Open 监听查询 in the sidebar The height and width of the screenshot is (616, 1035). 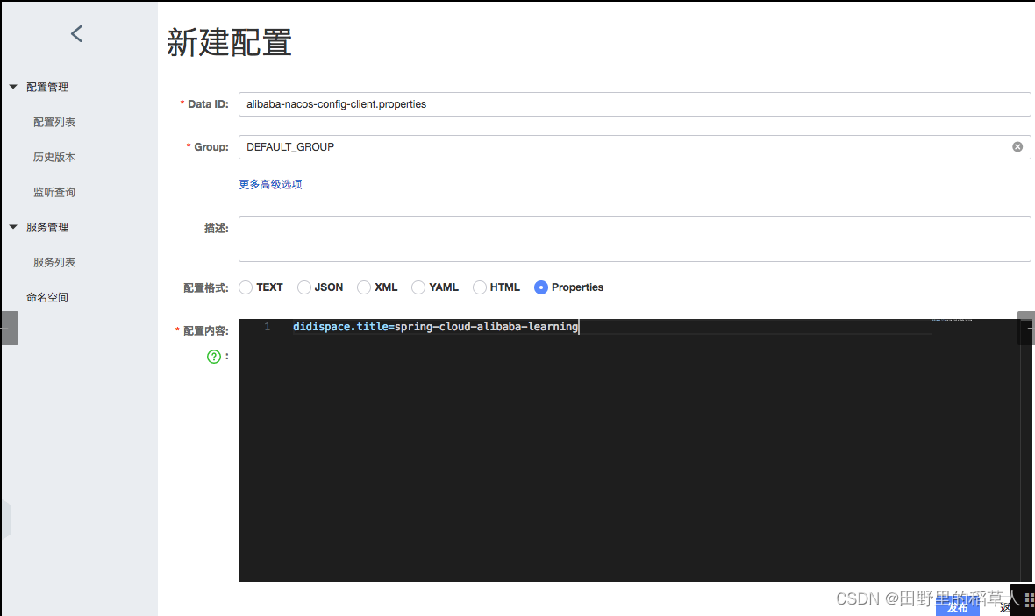[54, 192]
